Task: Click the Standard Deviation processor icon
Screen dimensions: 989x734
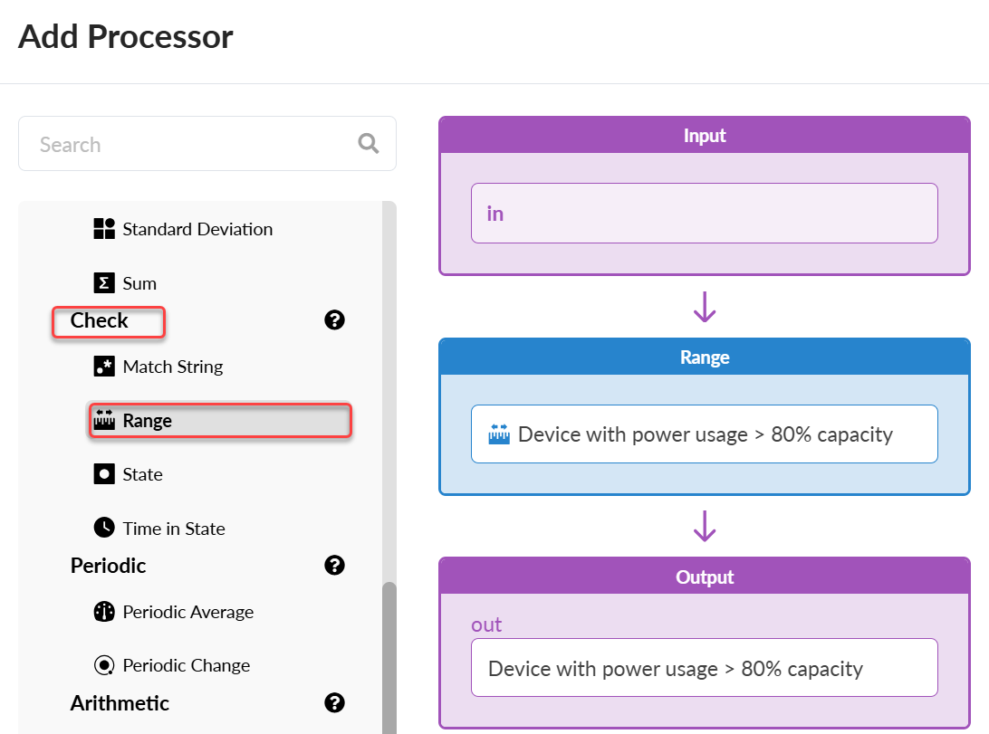Action: tap(104, 229)
